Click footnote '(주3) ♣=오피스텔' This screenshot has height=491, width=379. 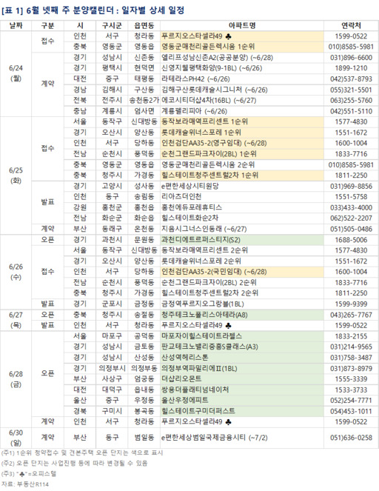pos(29,474)
